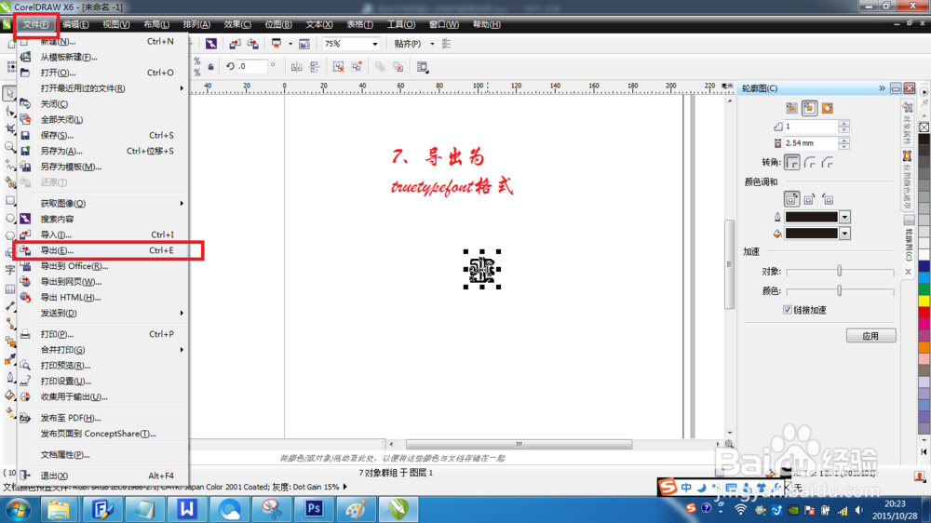
Task: Select the Pick tool in the toolbox
Action: 9,93
